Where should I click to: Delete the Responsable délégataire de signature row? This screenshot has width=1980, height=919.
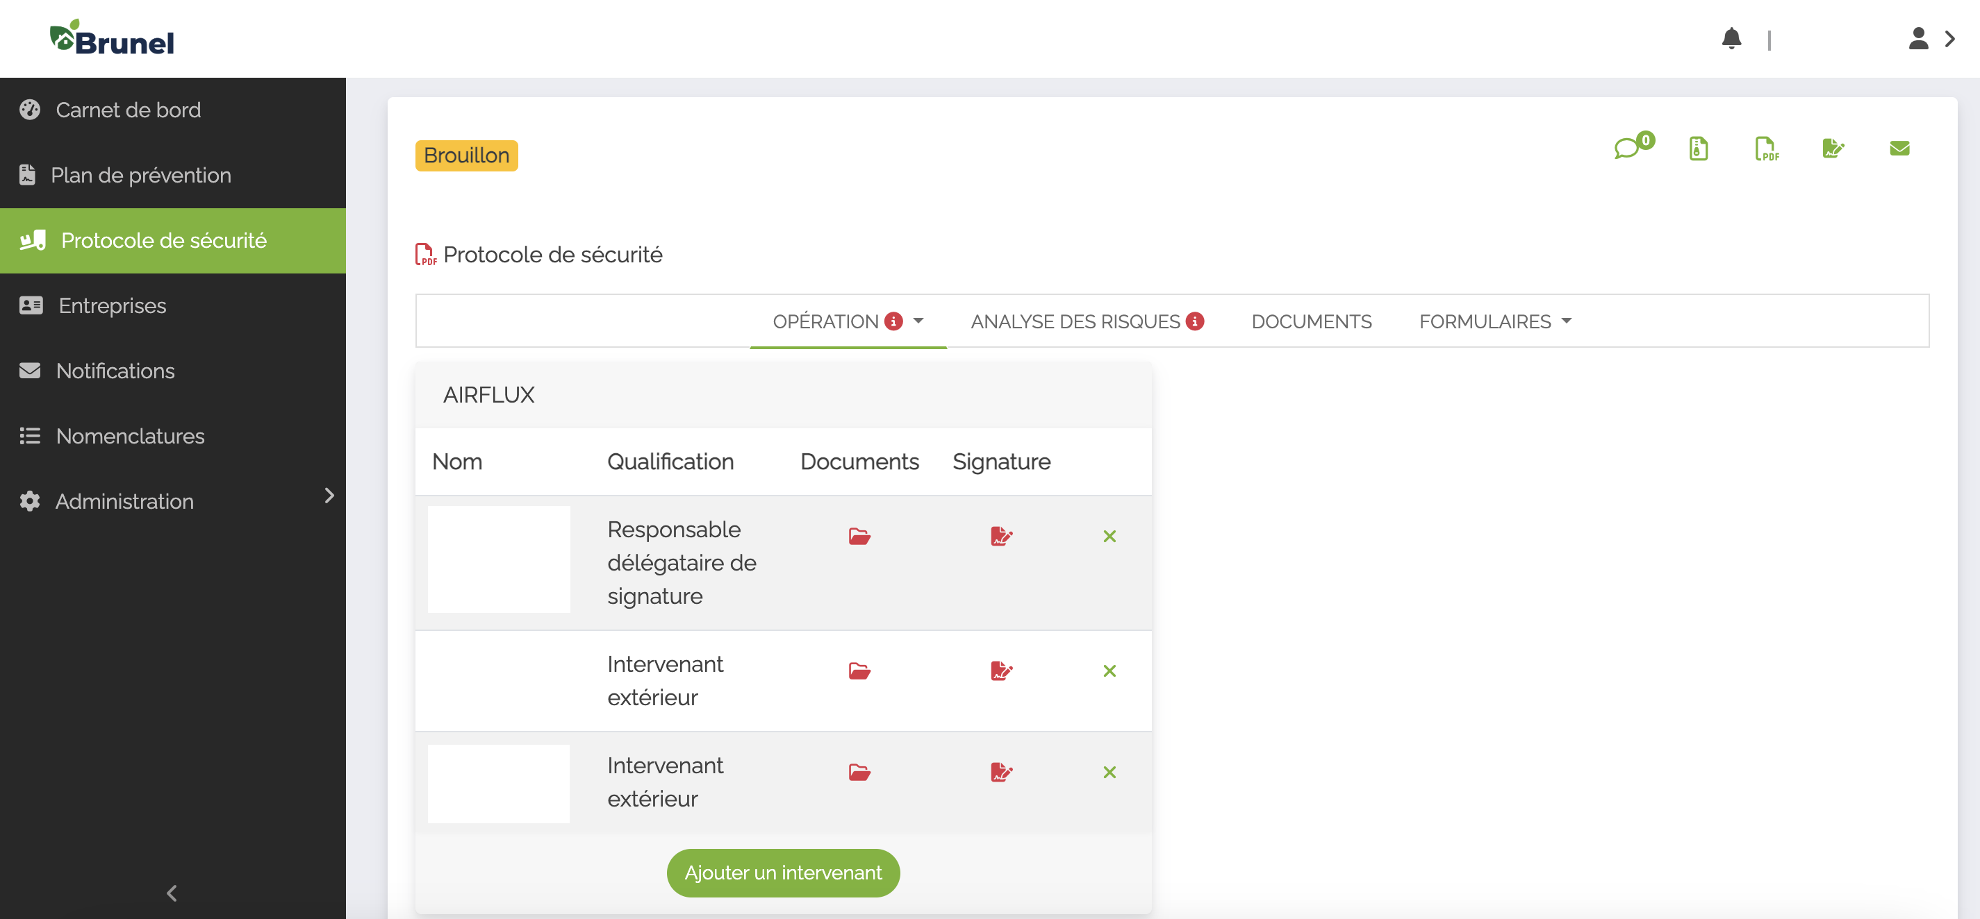click(1110, 536)
